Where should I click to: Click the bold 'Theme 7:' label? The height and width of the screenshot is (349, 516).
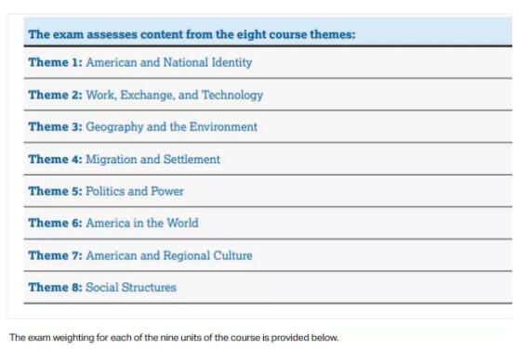tap(55, 255)
